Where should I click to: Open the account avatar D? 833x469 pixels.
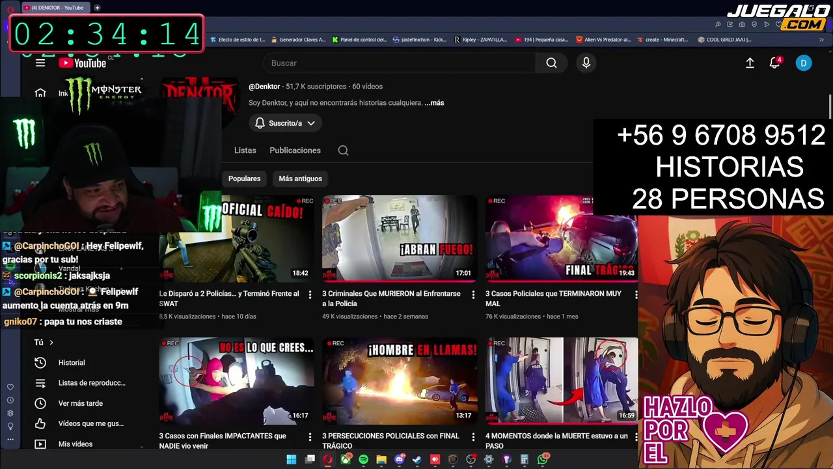(x=804, y=63)
